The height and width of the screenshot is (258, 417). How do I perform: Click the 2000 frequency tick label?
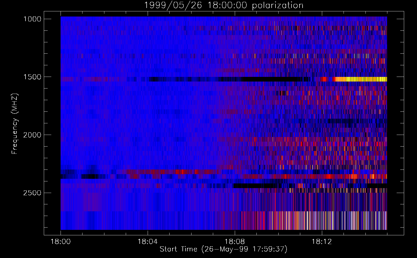coord(32,135)
